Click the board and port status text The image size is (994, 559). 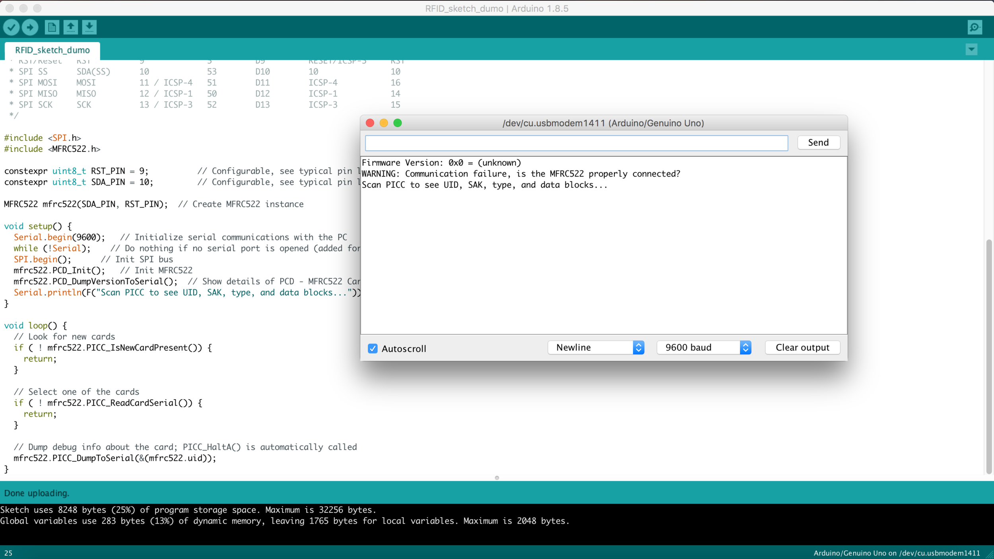(x=897, y=553)
